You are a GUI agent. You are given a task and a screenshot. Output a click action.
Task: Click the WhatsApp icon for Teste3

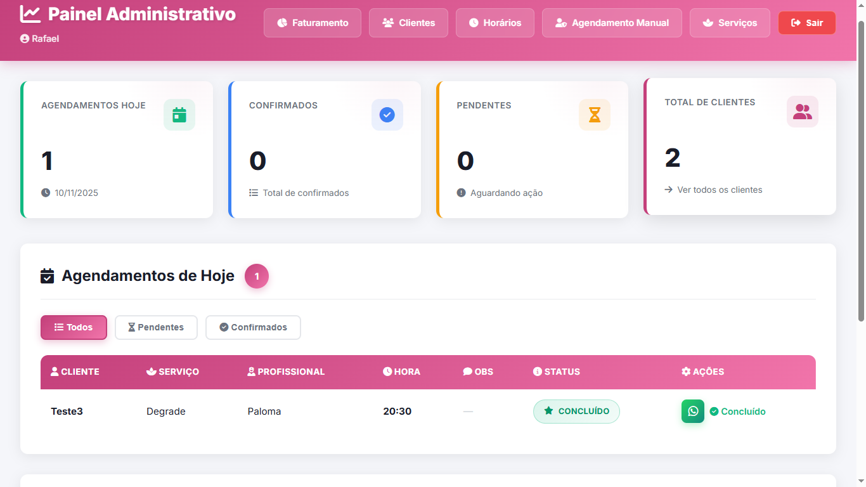tap(692, 411)
